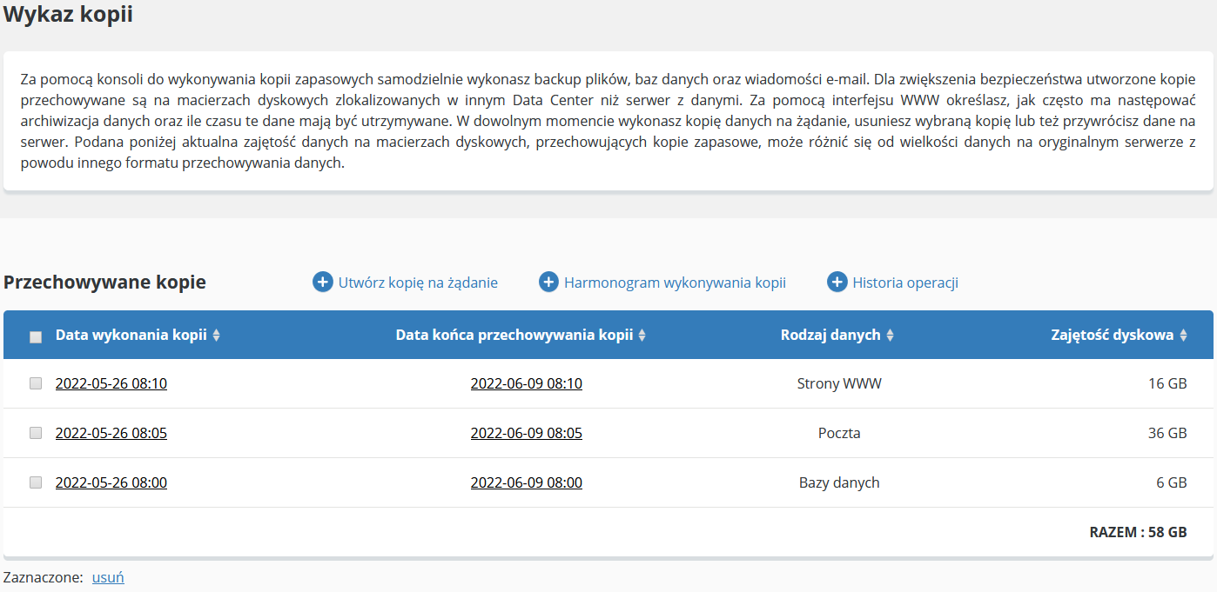
Task: Click the Zajętość dyskowa column header
Action: click(1113, 335)
